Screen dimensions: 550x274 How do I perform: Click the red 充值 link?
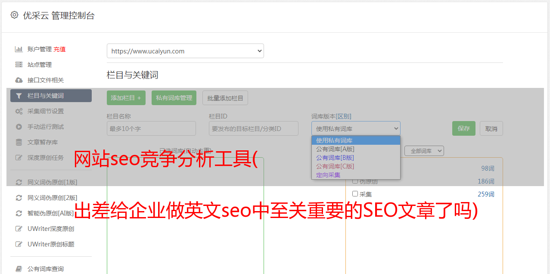[x=60, y=49]
